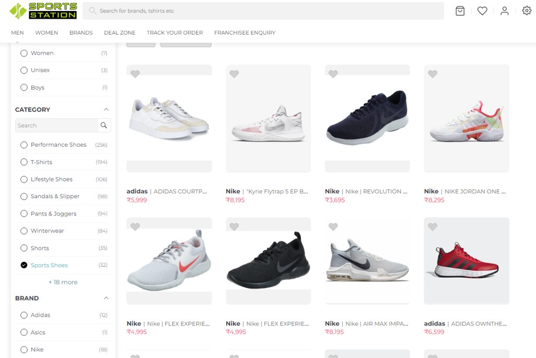Favorite the red adidas Ownthegame shoe
The width and height of the screenshot is (536, 358).
point(432,226)
